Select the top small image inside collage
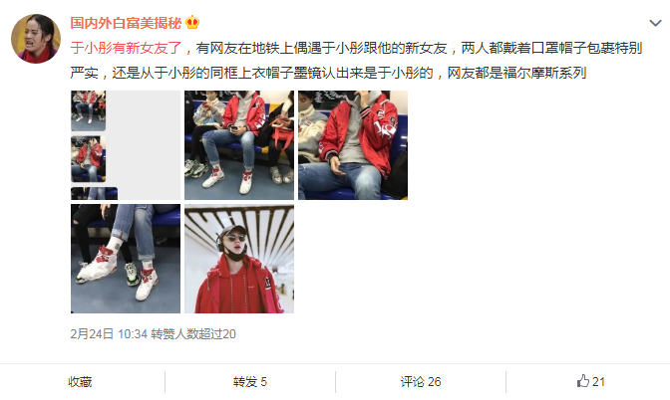 pos(88,110)
